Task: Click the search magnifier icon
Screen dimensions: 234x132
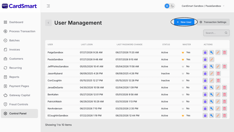Action: point(226,33)
